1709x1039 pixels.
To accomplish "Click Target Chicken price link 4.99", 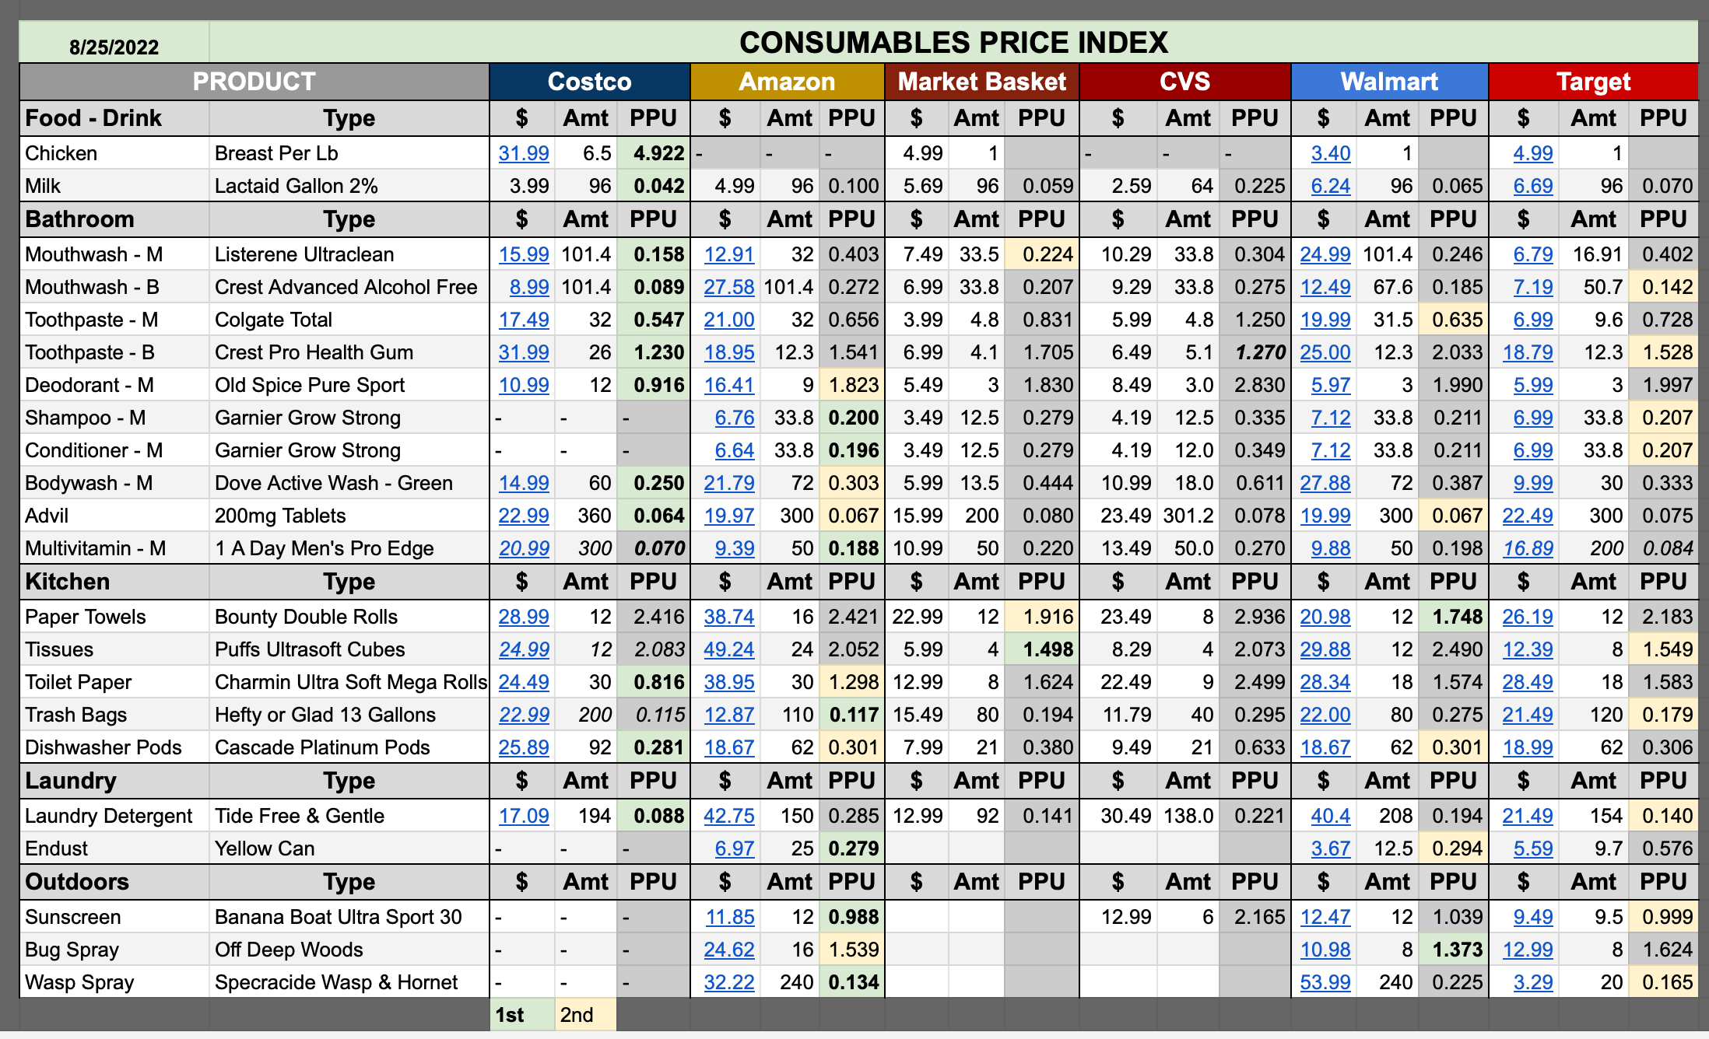I will (x=1532, y=153).
